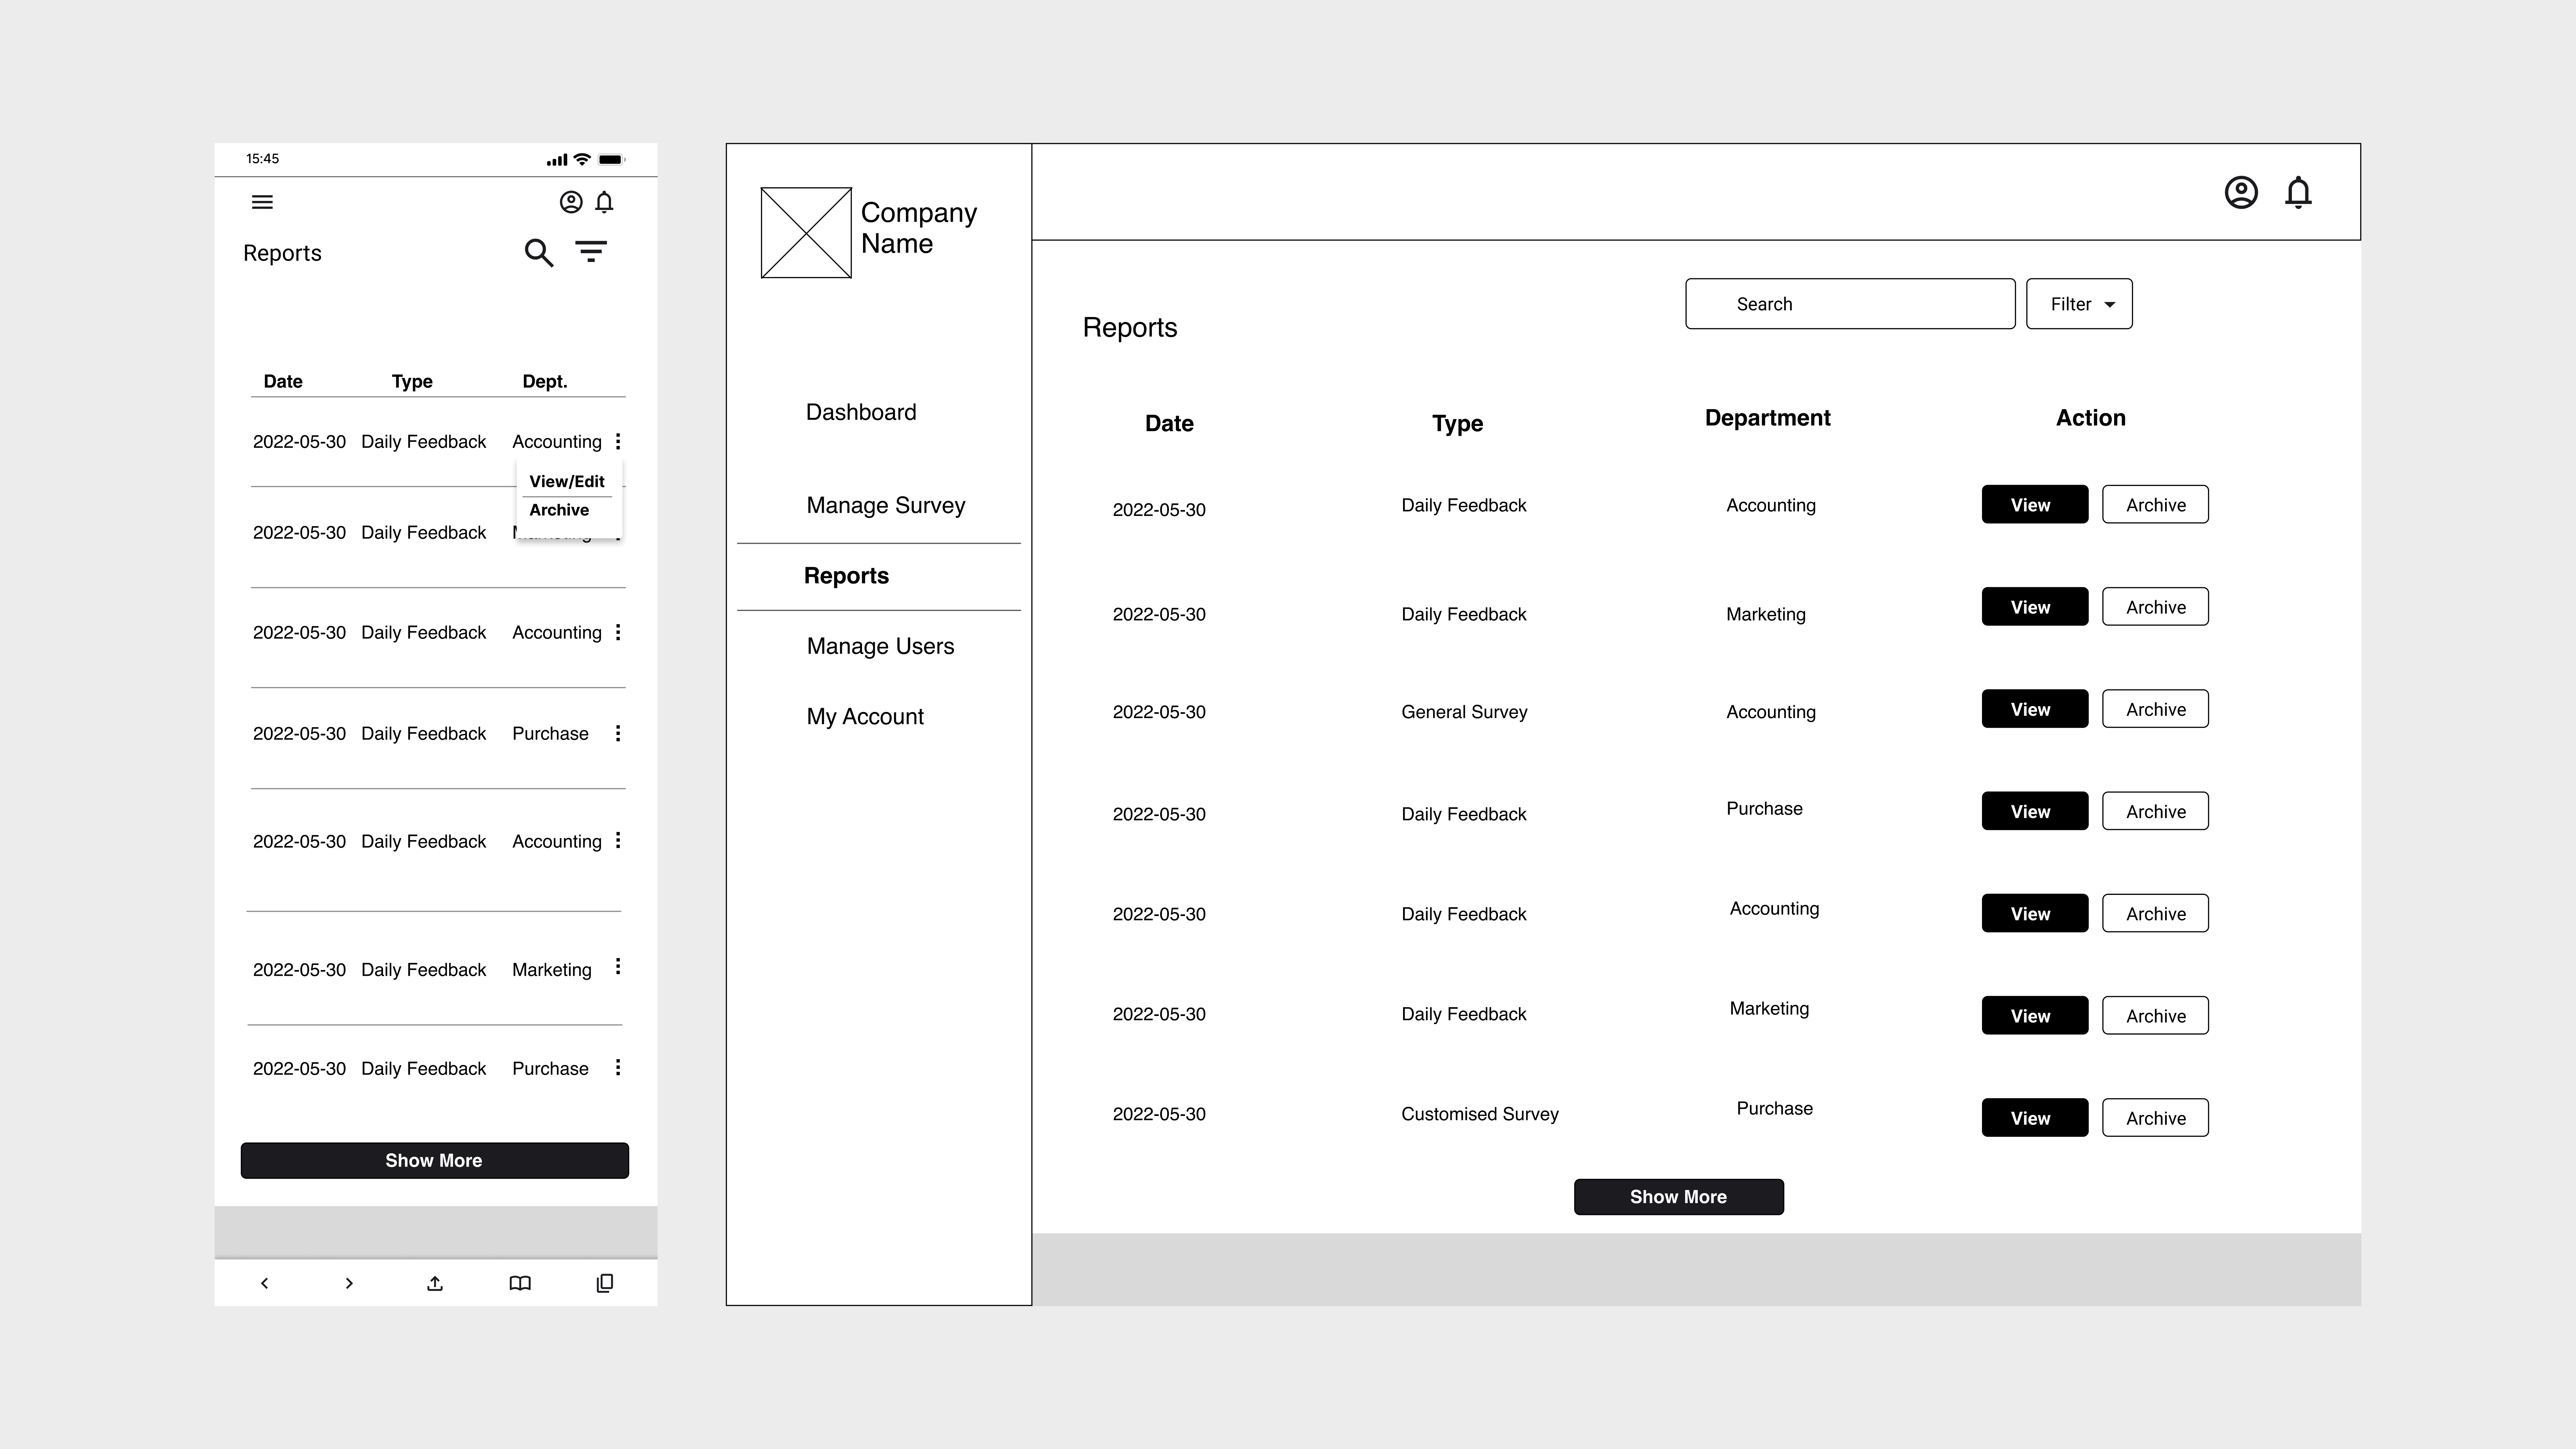View the sixth row Marketing report
Image resolution: width=2576 pixels, height=1449 pixels.
(2035, 1015)
